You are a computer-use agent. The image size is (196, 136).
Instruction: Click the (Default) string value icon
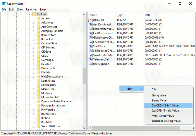[91, 20]
